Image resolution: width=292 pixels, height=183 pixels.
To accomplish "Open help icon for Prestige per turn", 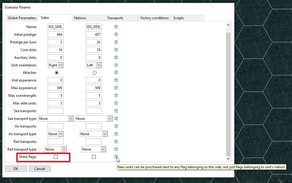I will pos(116,42).
